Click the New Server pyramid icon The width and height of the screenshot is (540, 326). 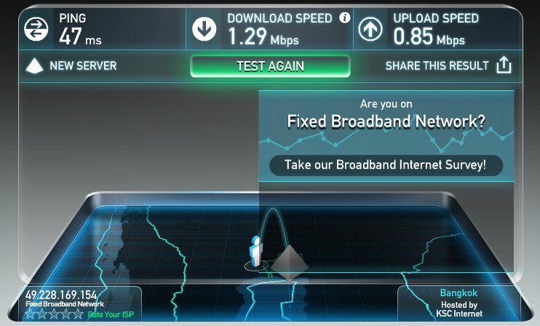(34, 65)
